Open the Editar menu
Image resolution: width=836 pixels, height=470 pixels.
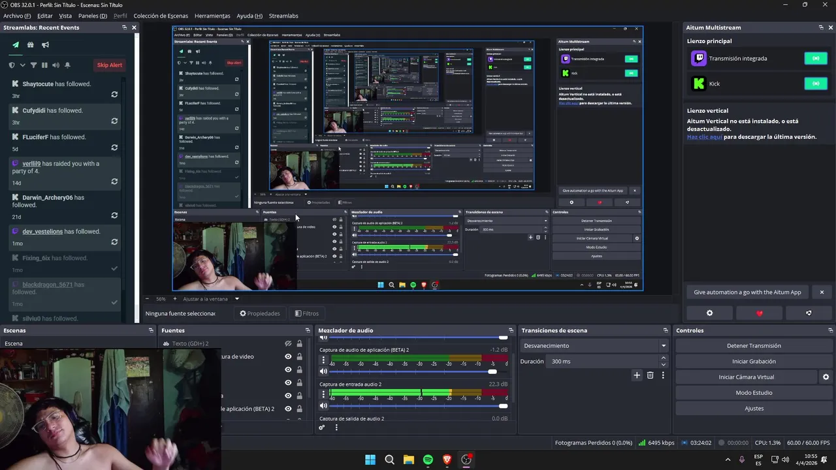tap(45, 16)
